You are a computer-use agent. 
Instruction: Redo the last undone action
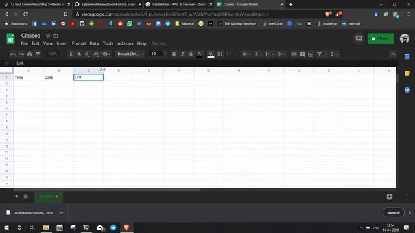click(21, 54)
